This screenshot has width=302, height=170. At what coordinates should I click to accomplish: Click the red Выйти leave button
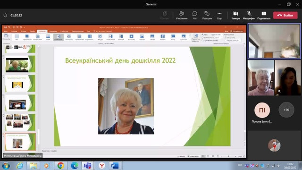[x=285, y=15]
